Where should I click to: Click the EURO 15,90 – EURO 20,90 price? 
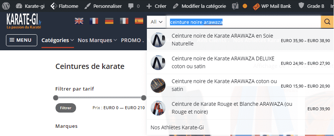point(305,86)
